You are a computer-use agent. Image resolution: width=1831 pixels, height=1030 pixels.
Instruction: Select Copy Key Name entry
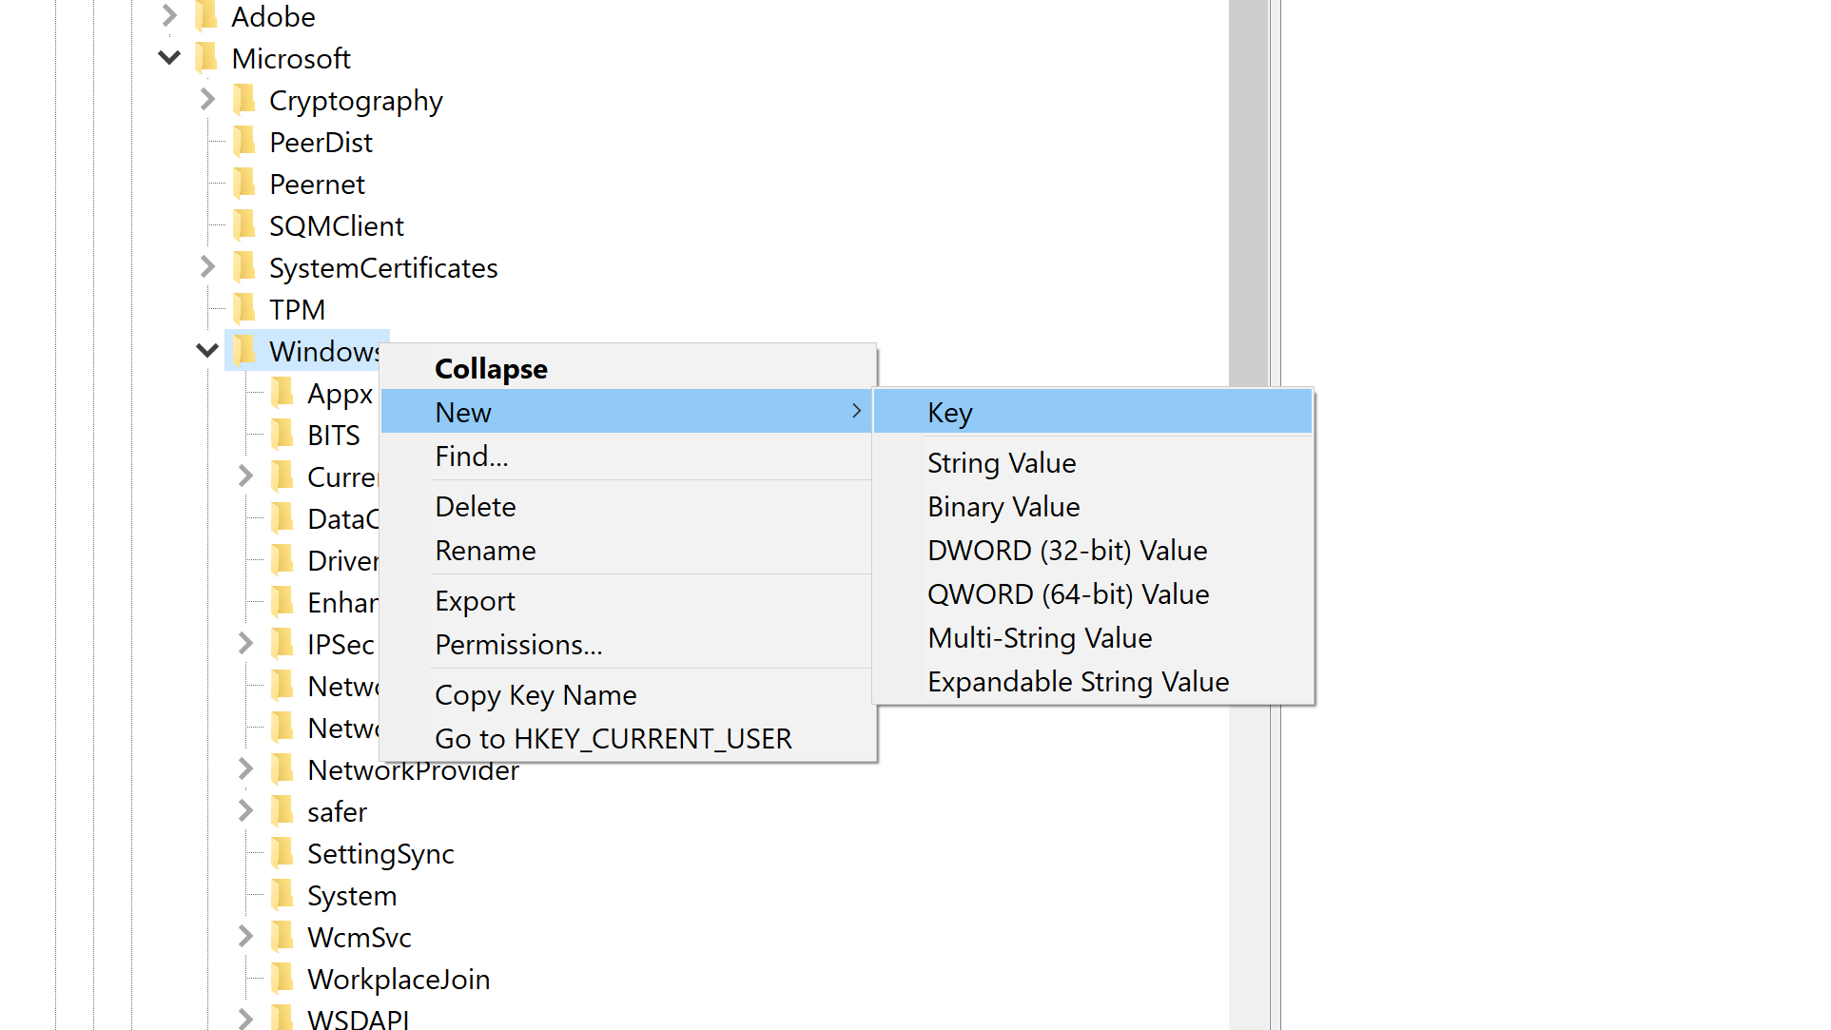tap(536, 695)
